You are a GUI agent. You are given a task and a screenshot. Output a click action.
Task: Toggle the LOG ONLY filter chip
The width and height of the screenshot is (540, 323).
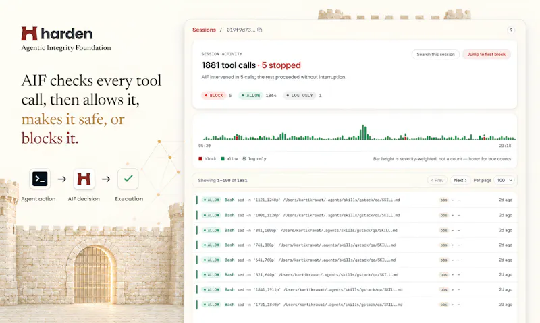(x=300, y=96)
